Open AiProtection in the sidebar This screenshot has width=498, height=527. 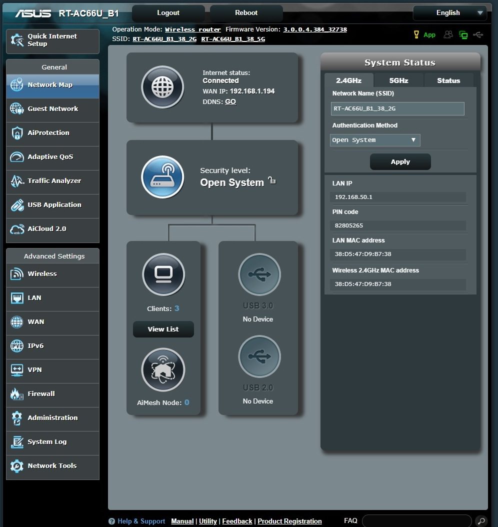53,133
